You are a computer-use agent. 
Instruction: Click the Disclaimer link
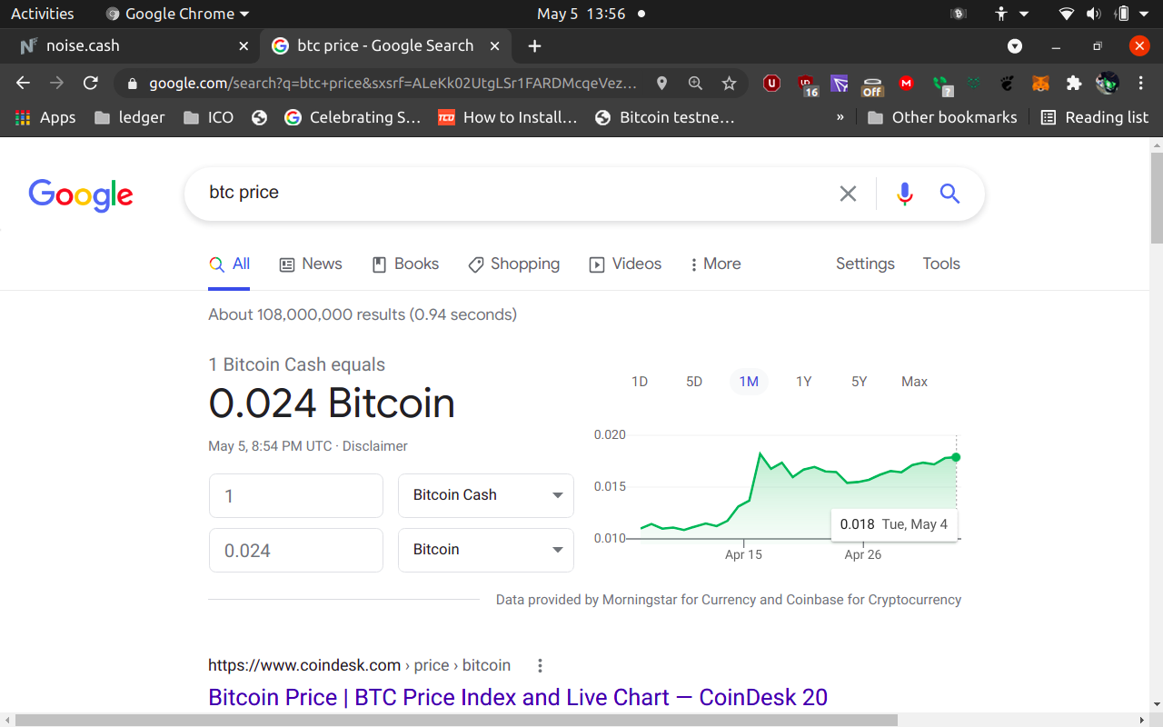point(375,446)
